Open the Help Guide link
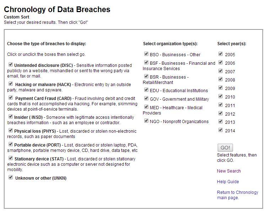 pos(228,182)
